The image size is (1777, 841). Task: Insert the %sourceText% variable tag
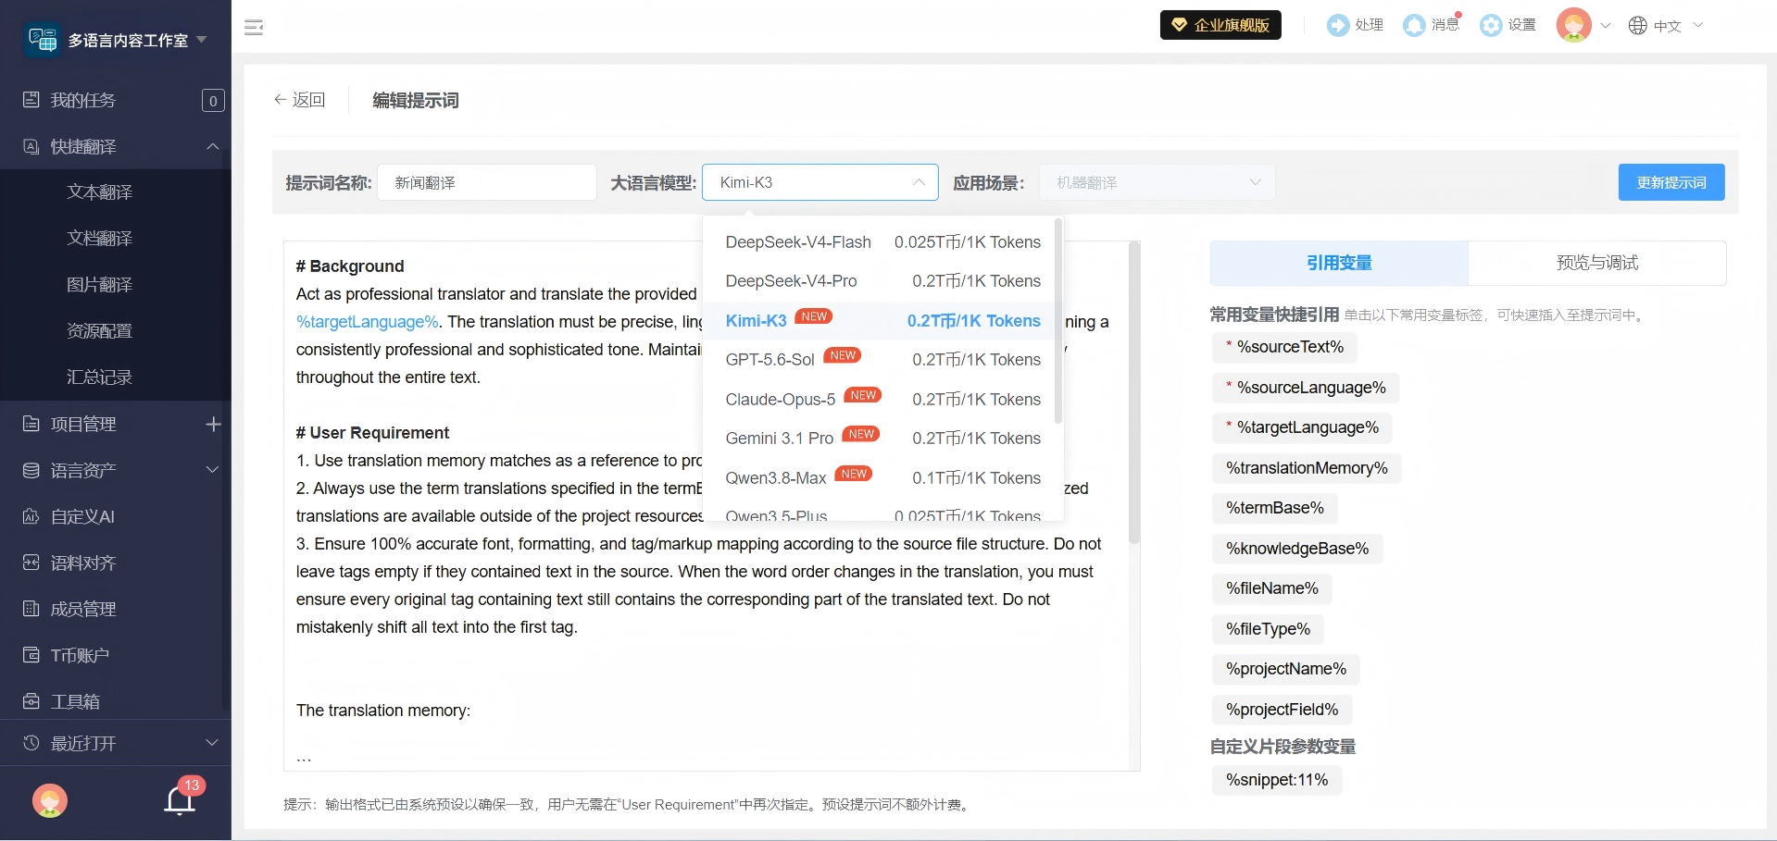(1284, 347)
